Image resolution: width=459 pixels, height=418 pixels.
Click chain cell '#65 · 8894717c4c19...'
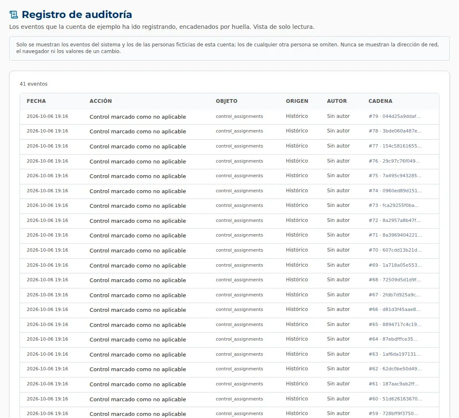(x=395, y=324)
